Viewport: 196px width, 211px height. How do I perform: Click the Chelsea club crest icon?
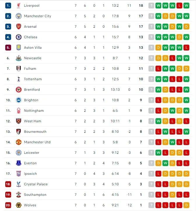pyautogui.click(x=19, y=37)
